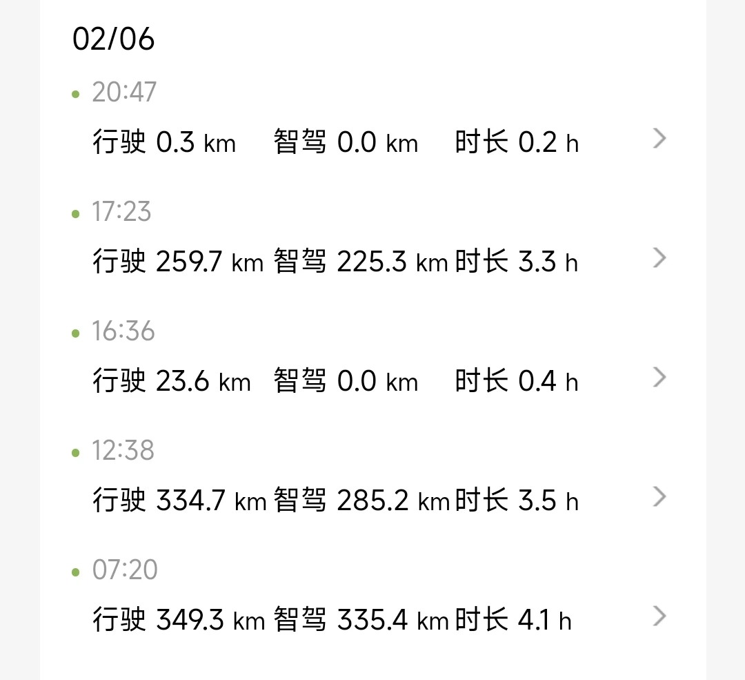
Task: Select the 12:38 timestamp label
Action: (x=123, y=450)
